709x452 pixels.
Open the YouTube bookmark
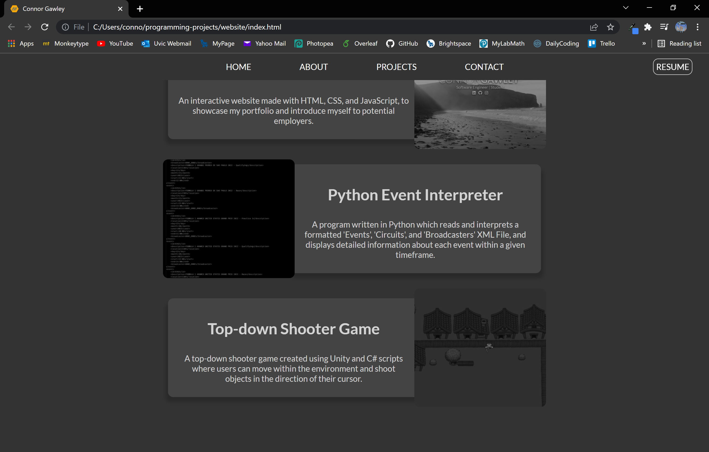pyautogui.click(x=115, y=44)
